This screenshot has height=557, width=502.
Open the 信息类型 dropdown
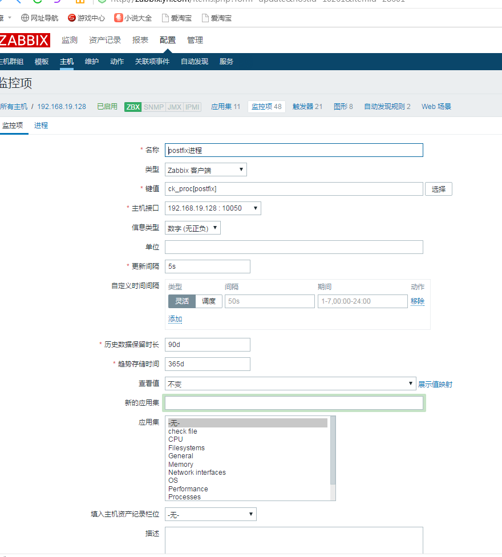point(193,228)
